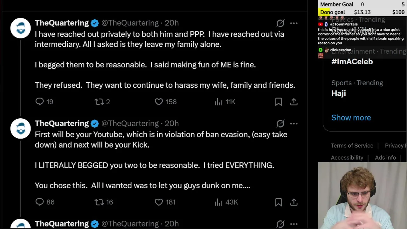Open #ImACeleb trending topic
Screen dimensions: 407x229
coord(352,62)
